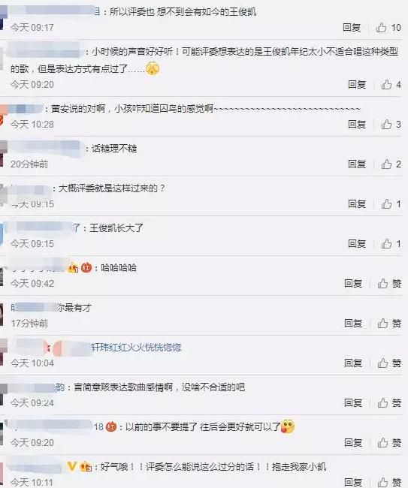The width and height of the screenshot is (408, 488).
Task: Click the 赞 thumb icon on 哈哈哈哈 comment
Action: point(382,284)
